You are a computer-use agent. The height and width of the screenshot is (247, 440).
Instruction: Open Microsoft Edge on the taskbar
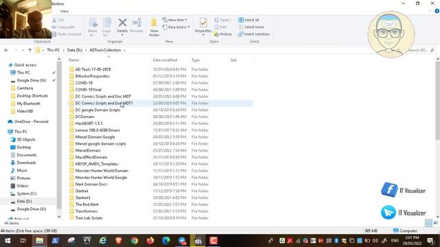pos(166,241)
